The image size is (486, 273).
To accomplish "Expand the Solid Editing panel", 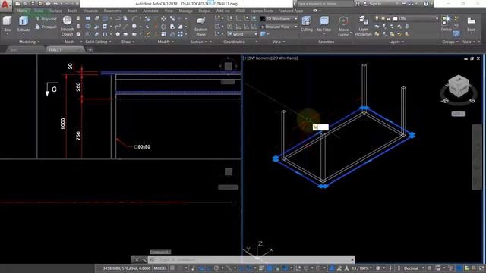I will (98, 42).
